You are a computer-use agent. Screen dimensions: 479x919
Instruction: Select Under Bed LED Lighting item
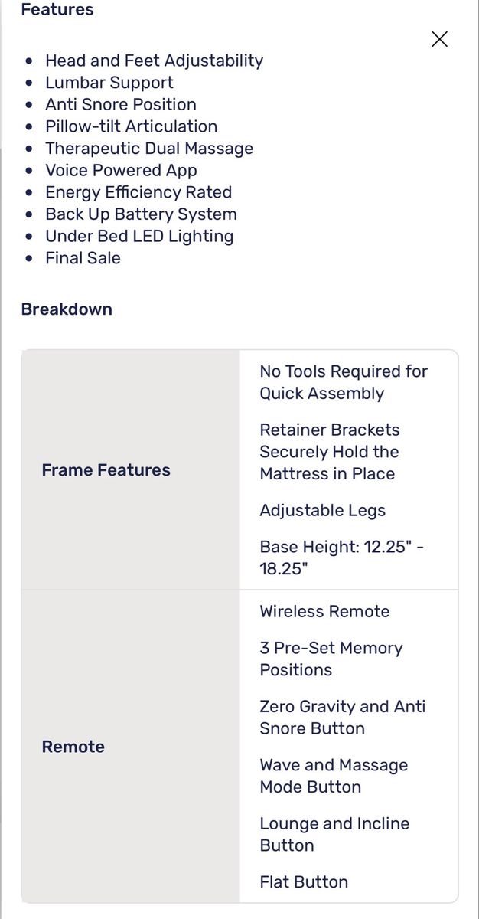point(139,236)
